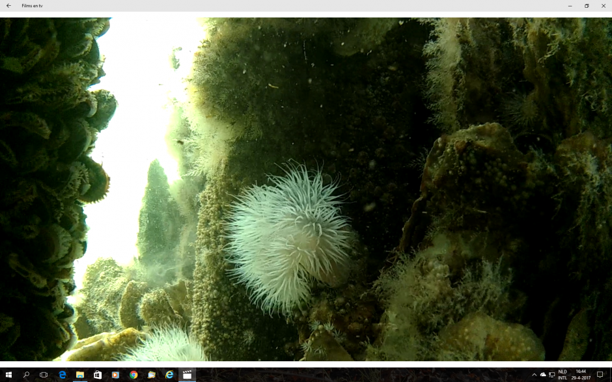
Task: Launch Internet Explorer from the taskbar
Action: 169,375
